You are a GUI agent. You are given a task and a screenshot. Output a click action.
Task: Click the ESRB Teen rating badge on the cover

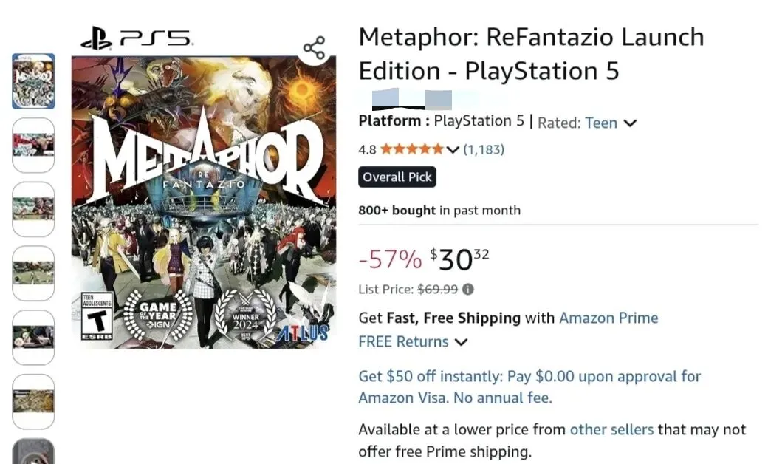(97, 315)
